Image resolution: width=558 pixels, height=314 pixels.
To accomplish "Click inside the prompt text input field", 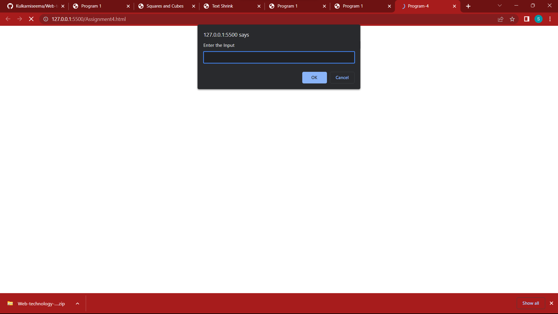I will (x=279, y=57).
